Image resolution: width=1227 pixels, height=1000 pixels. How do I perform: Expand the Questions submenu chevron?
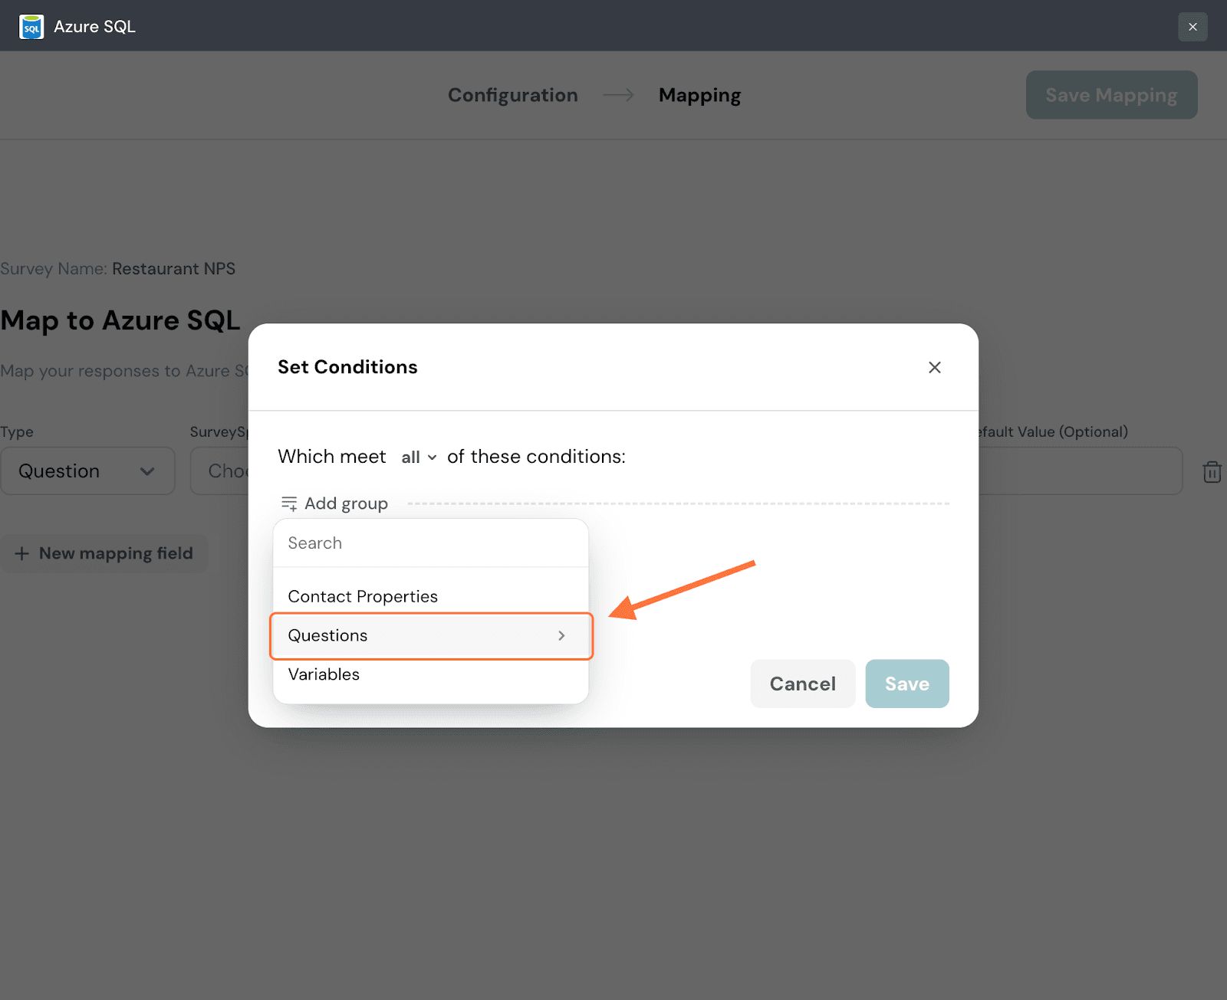tap(561, 636)
